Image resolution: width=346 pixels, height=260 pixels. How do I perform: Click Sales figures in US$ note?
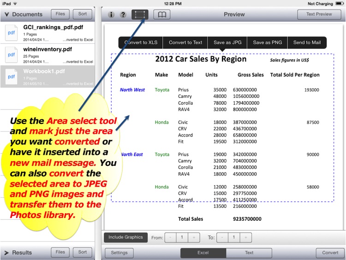coord(290,60)
